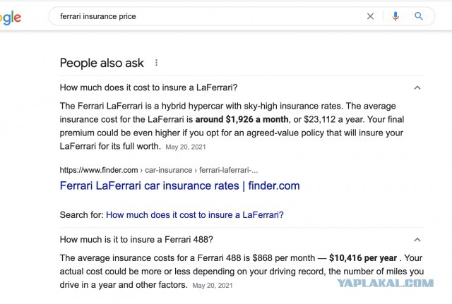Start voice search with the microphone icon
452x304 pixels.
(x=395, y=16)
